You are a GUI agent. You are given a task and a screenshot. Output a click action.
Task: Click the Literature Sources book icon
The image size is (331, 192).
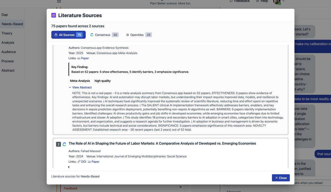tap(54, 15)
